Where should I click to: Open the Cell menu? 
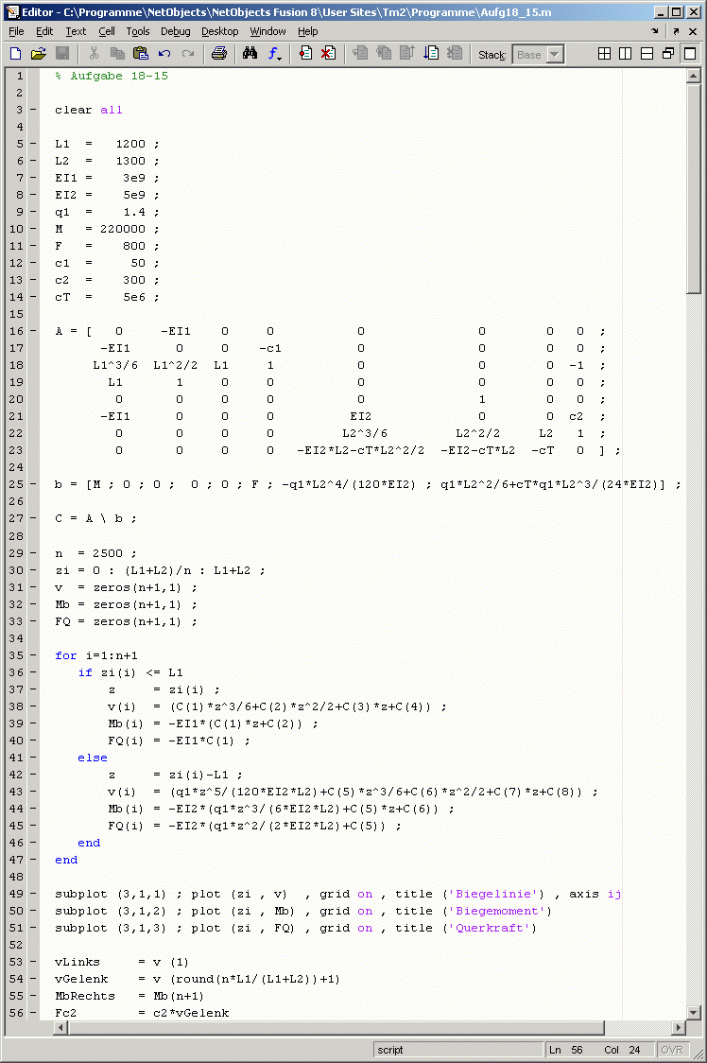click(x=106, y=31)
